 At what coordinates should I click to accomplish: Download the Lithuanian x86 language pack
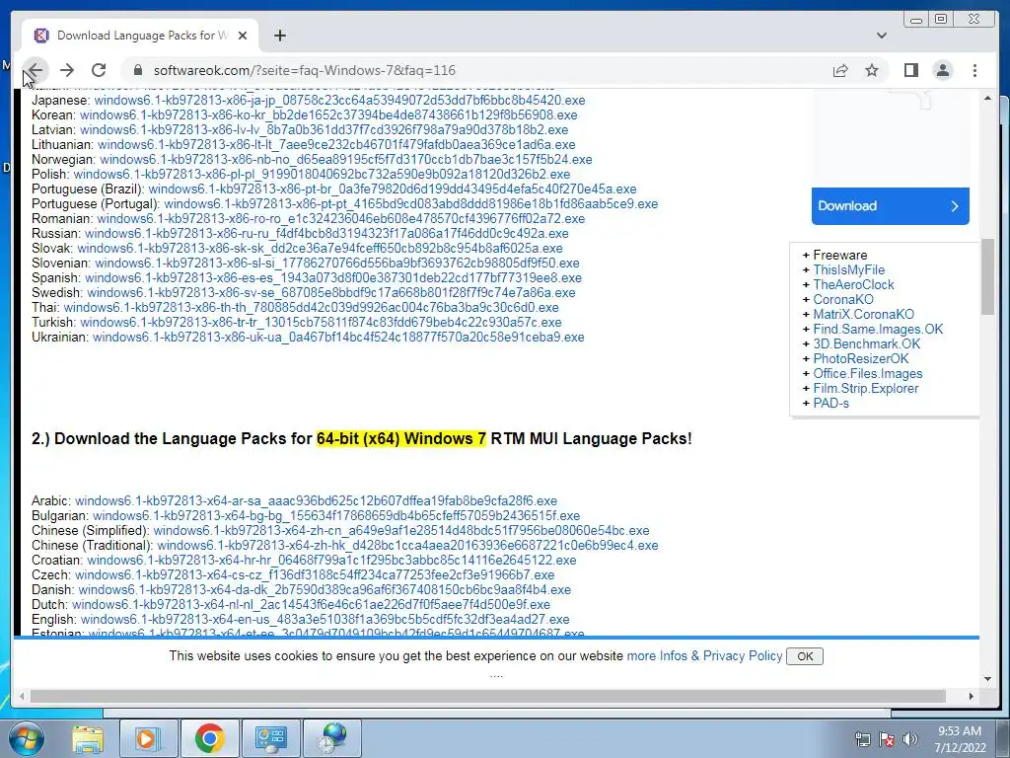click(x=336, y=145)
